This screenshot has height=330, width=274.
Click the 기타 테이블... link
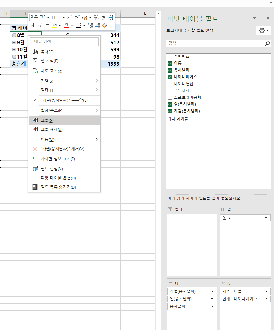pos(179,119)
